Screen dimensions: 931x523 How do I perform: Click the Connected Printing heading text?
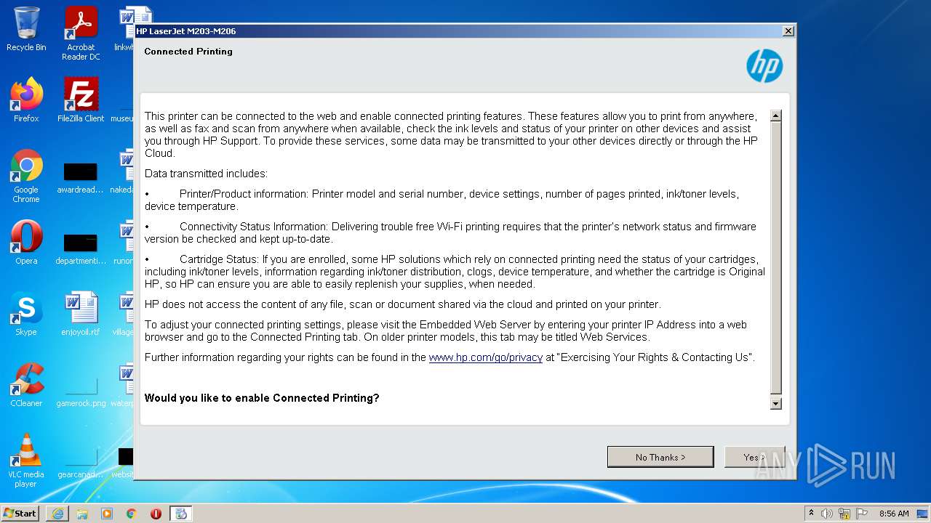pos(188,52)
